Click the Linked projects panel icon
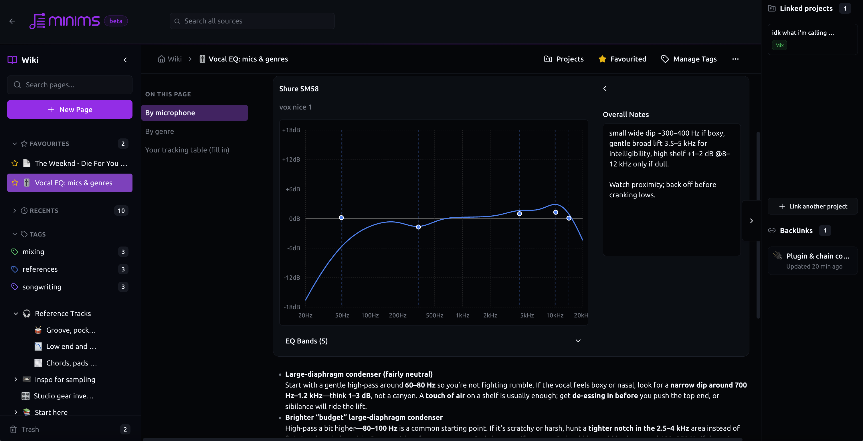The image size is (863, 441). coord(772,8)
